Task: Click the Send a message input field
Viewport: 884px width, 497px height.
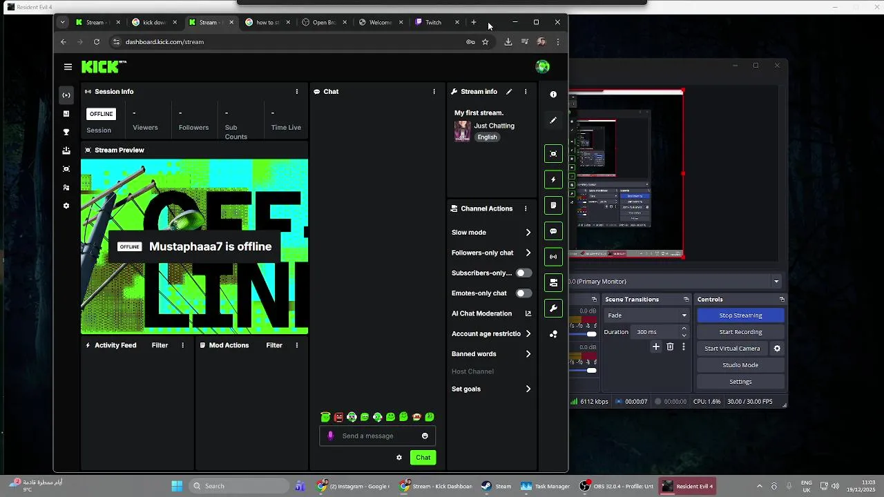Action: (377, 436)
